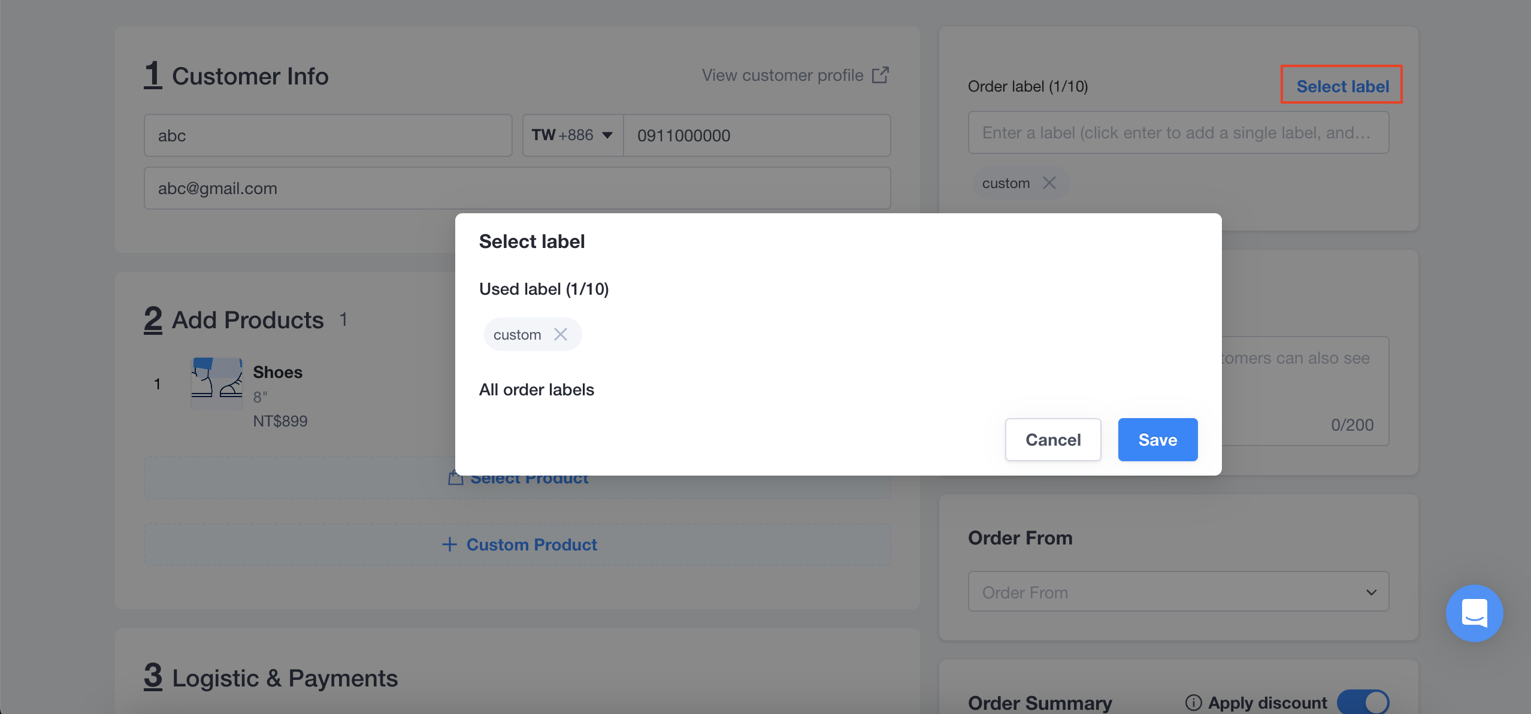Click the plus icon for Custom Product

(449, 544)
